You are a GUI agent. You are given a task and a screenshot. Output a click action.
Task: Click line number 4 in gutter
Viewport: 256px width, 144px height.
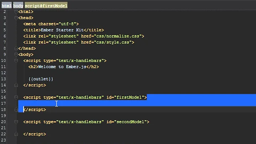click(5, 24)
